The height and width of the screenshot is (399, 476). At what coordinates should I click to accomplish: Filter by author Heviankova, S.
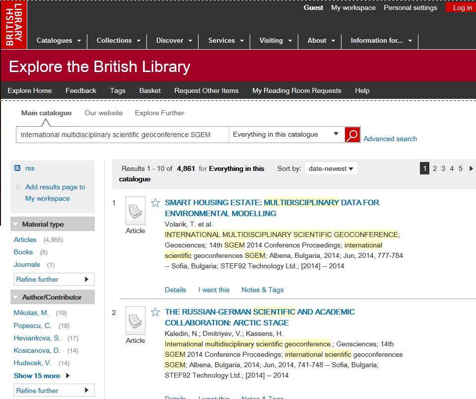37,338
